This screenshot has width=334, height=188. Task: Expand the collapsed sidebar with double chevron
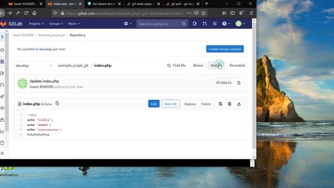click(x=2, y=153)
